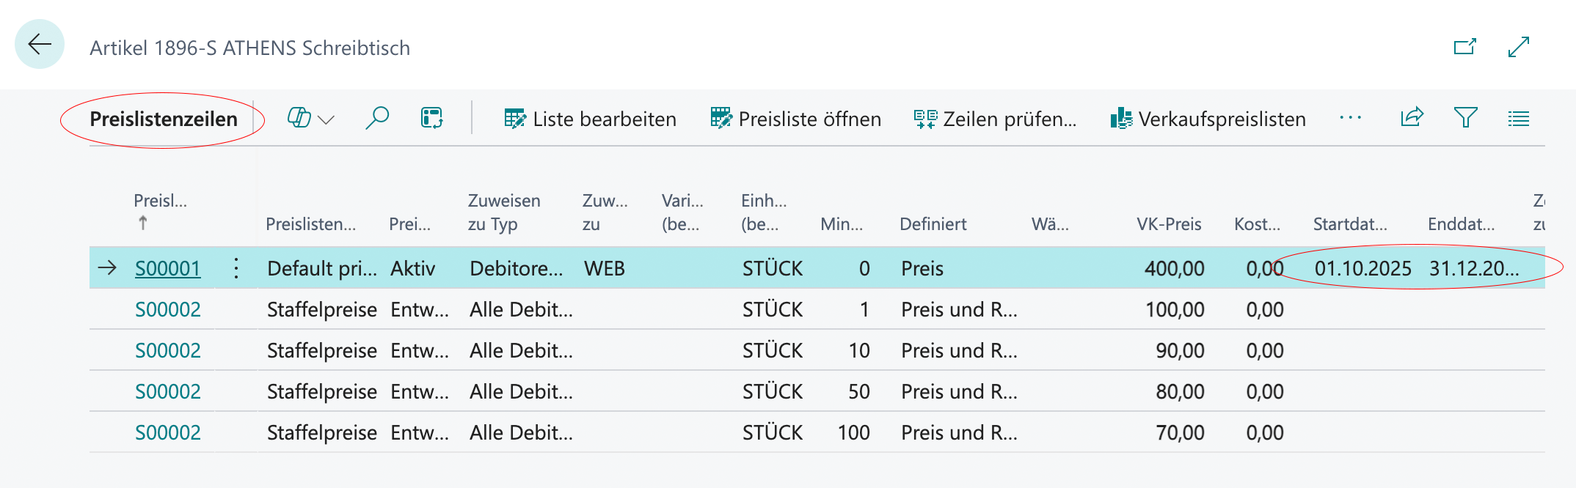Open Verkaufspreislisten

[x=1208, y=119]
